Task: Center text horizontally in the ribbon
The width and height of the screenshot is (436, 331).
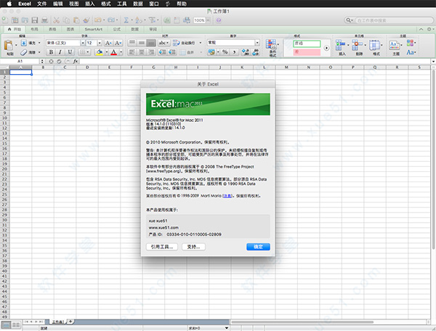Action: pyautogui.click(x=142, y=52)
